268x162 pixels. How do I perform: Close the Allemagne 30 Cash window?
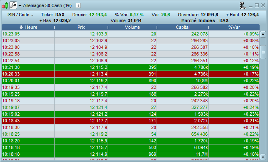click(x=263, y=5)
